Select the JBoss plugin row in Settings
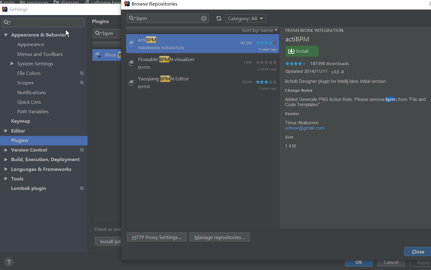 point(107,55)
